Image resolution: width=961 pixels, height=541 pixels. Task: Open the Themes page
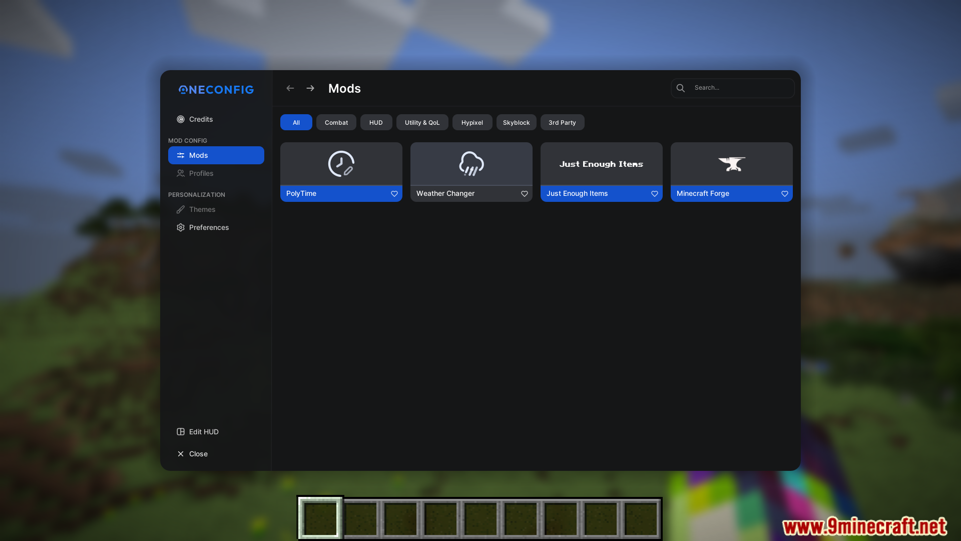tap(216, 209)
